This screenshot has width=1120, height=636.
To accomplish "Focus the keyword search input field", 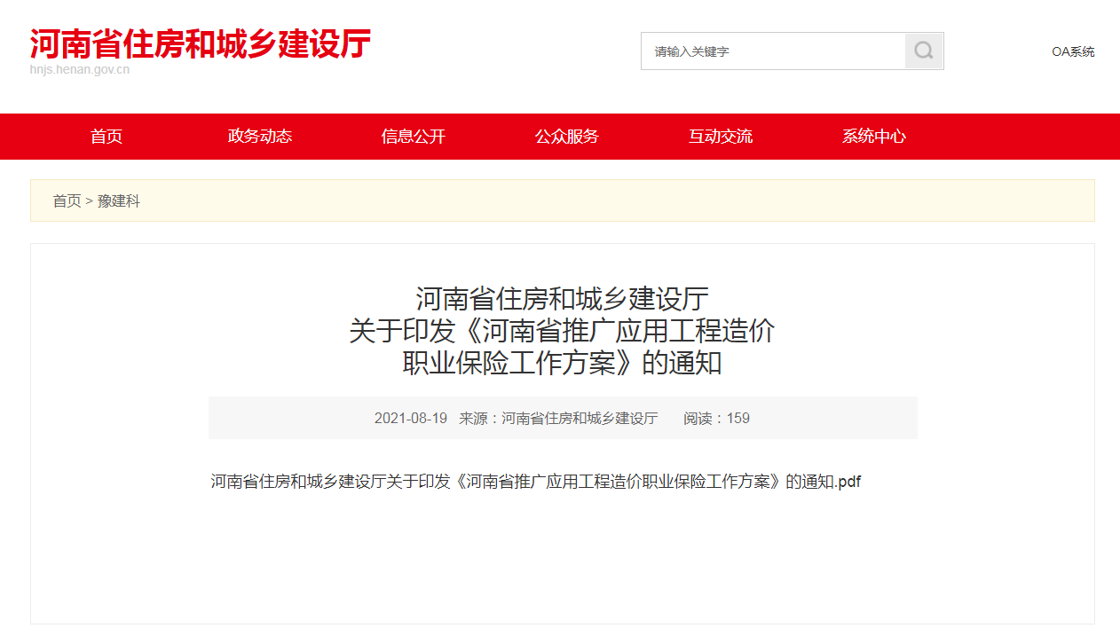I will pyautogui.click(x=772, y=51).
